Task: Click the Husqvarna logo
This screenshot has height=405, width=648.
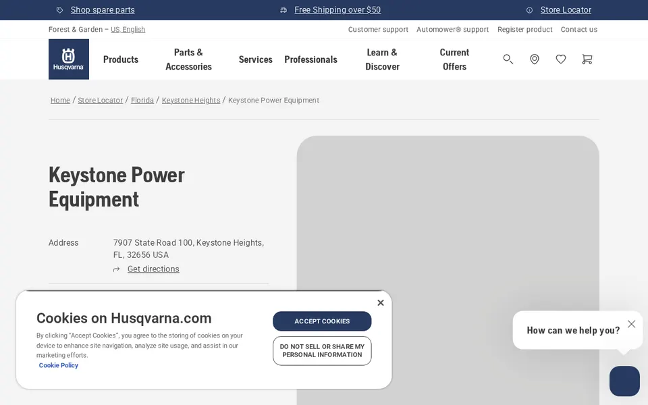Action: 69,59
